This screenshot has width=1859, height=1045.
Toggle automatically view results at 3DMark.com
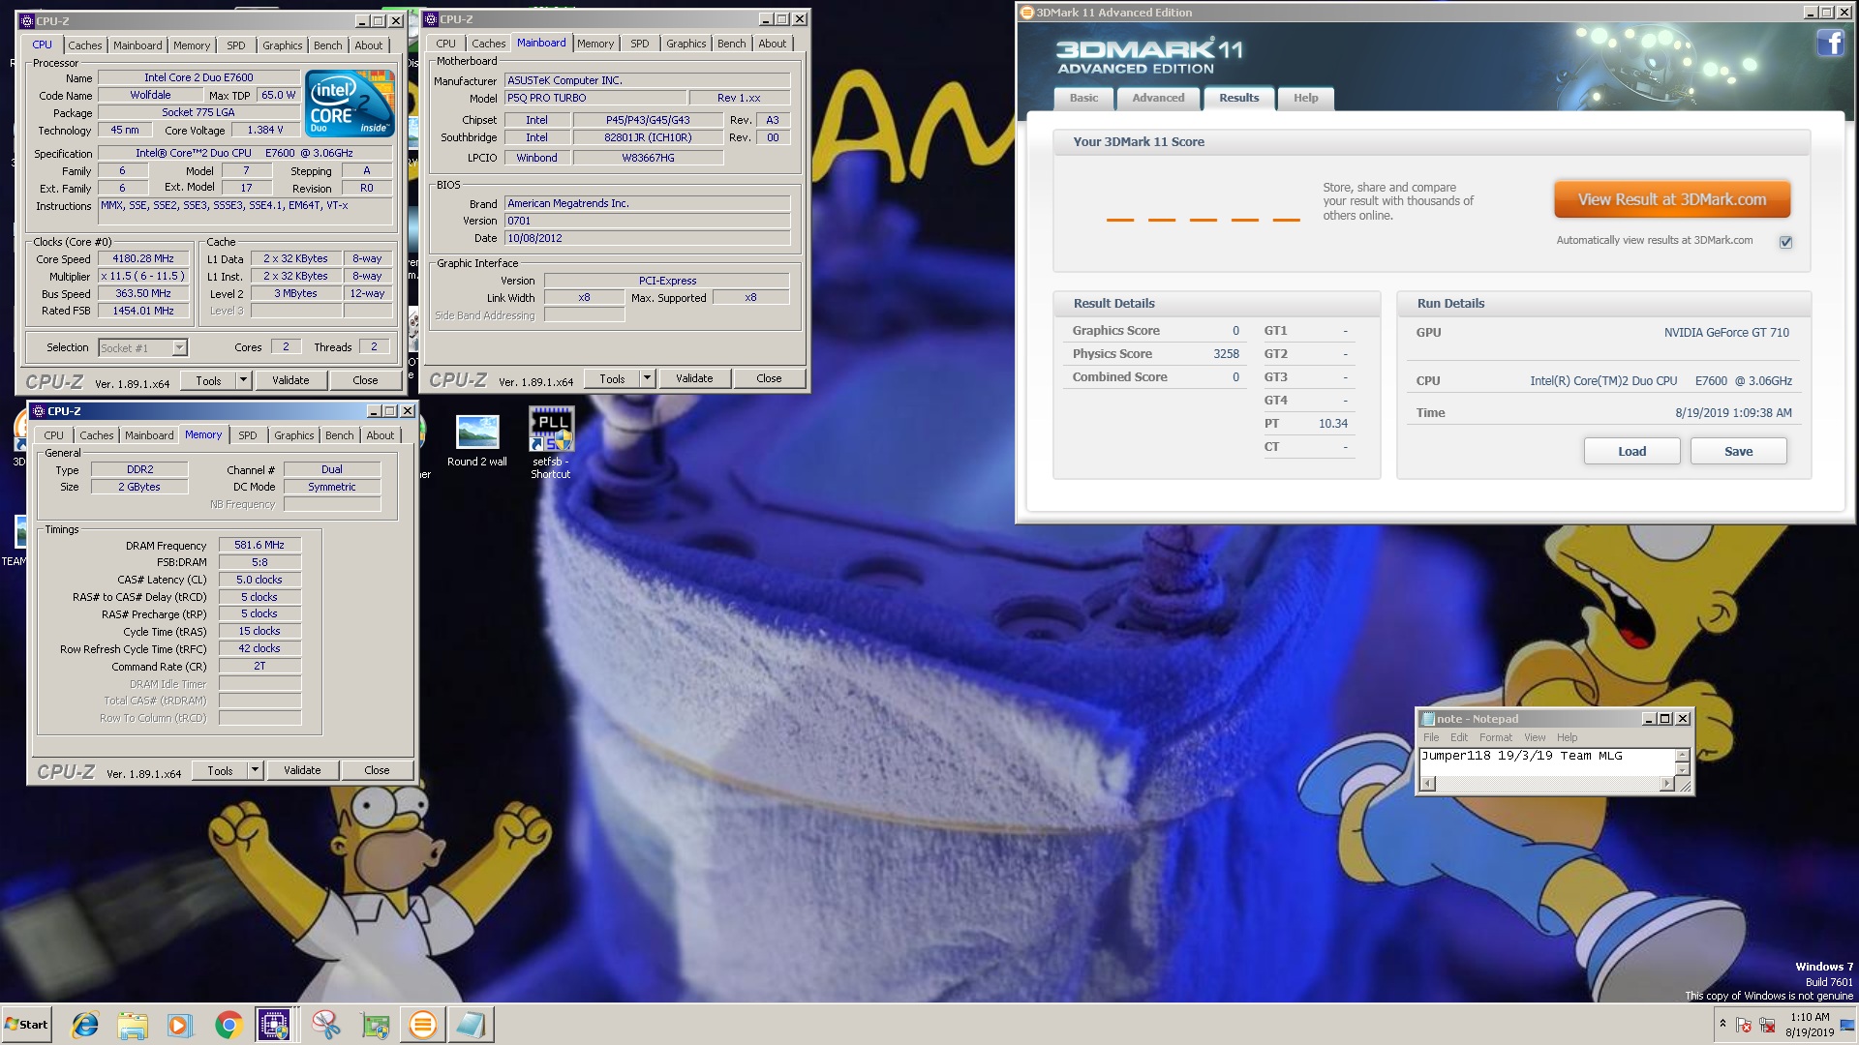[x=1785, y=242]
